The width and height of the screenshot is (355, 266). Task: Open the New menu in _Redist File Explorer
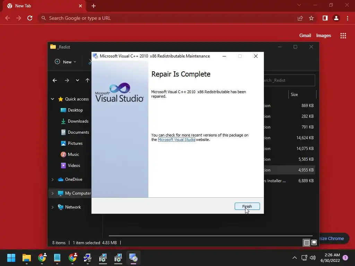66,62
